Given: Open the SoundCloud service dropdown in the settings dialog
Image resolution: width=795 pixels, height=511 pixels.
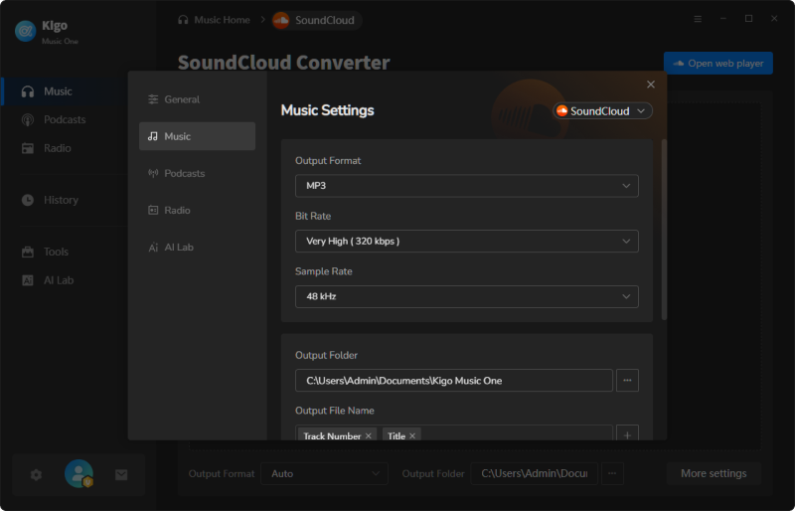Looking at the screenshot, I should click(602, 110).
